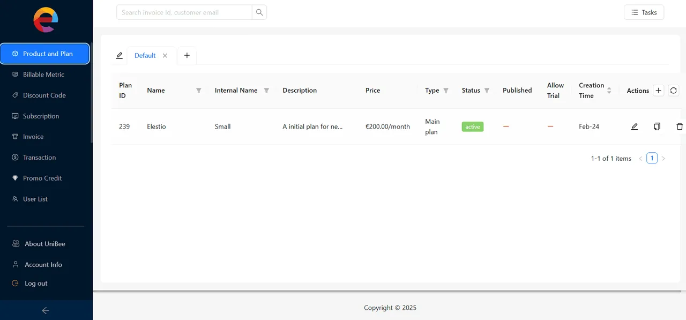Image resolution: width=686 pixels, height=320 pixels.
Task: Collapse sidebar with left arrow
Action: [46, 310]
